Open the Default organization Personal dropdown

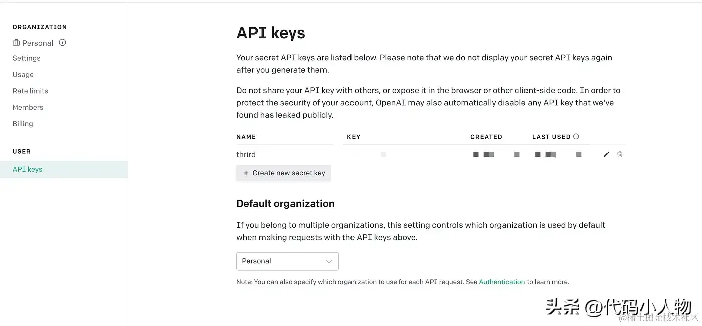[x=287, y=261]
